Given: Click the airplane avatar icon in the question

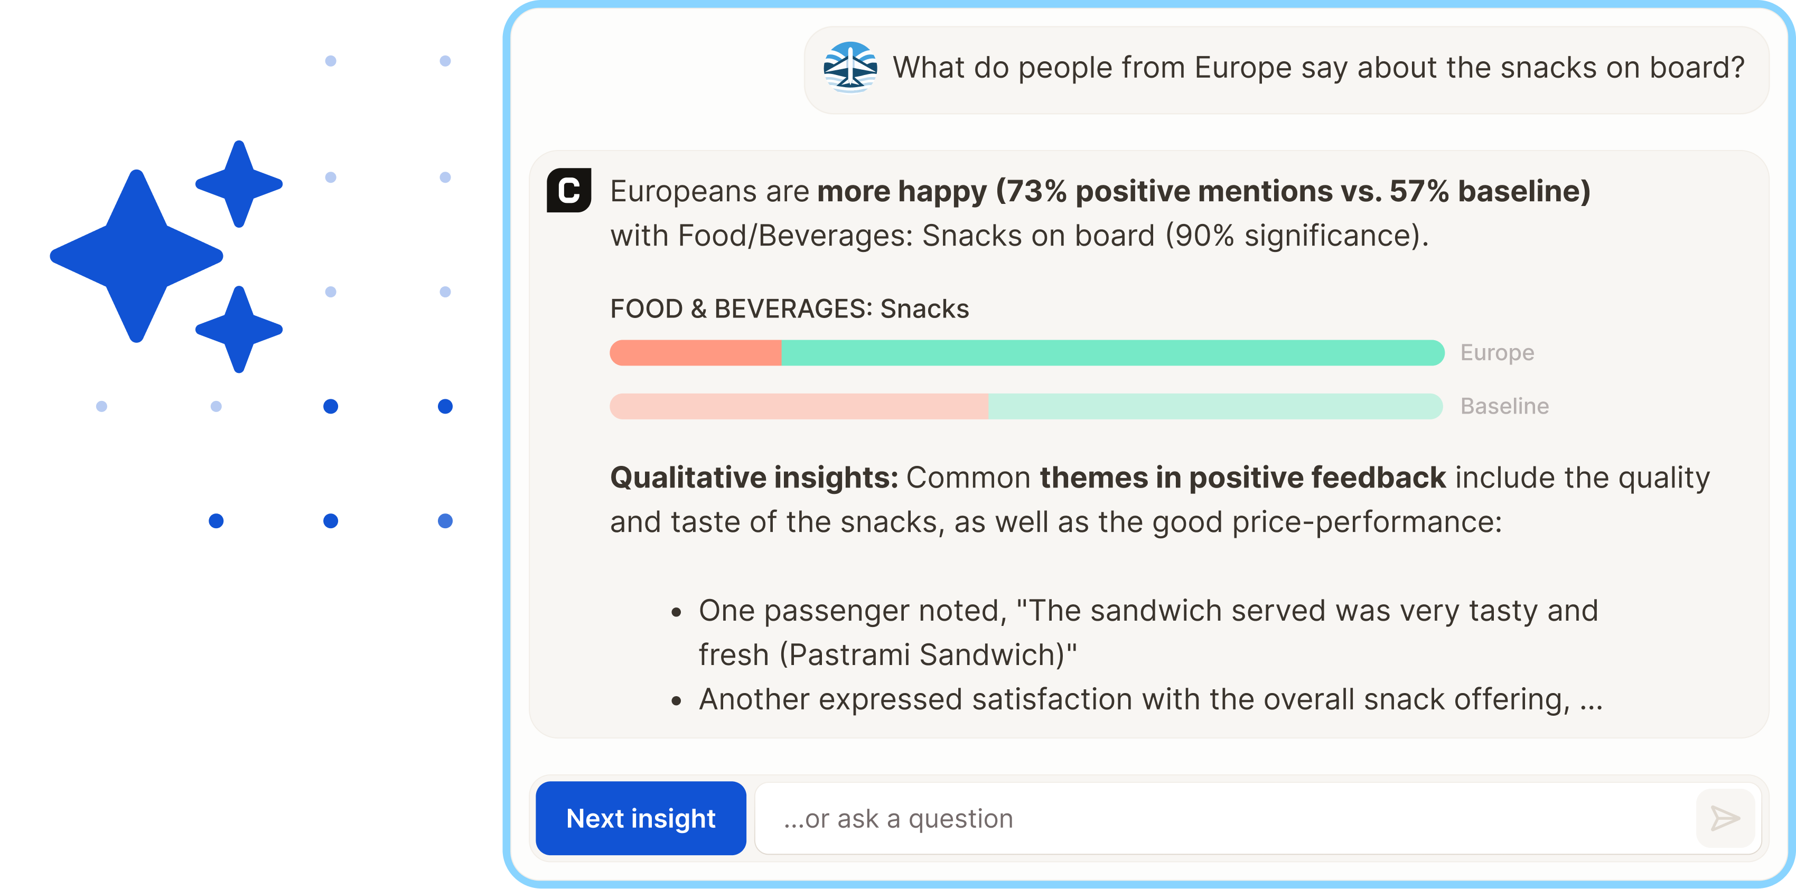Looking at the screenshot, I should point(850,68).
